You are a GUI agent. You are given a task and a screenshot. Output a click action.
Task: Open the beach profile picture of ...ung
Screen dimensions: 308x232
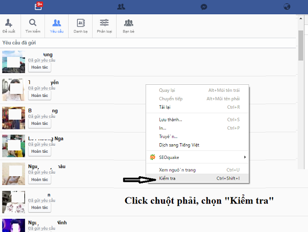click(x=14, y=62)
